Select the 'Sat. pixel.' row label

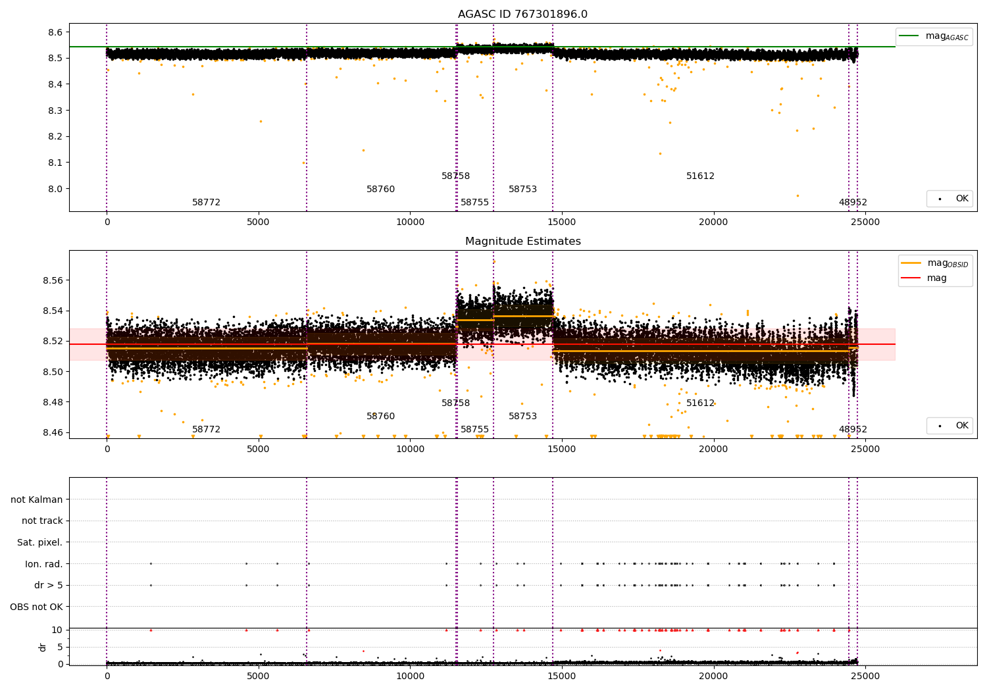click(x=40, y=542)
